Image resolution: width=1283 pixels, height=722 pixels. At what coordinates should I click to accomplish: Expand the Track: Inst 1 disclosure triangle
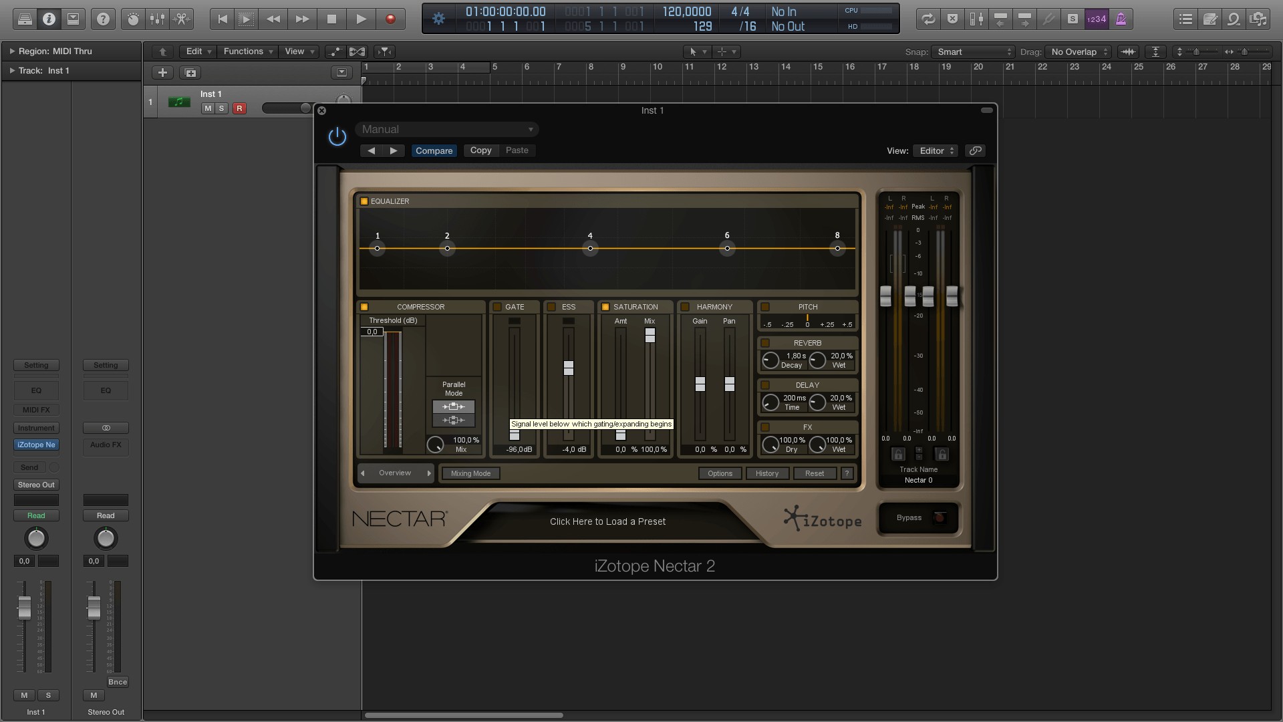12,70
